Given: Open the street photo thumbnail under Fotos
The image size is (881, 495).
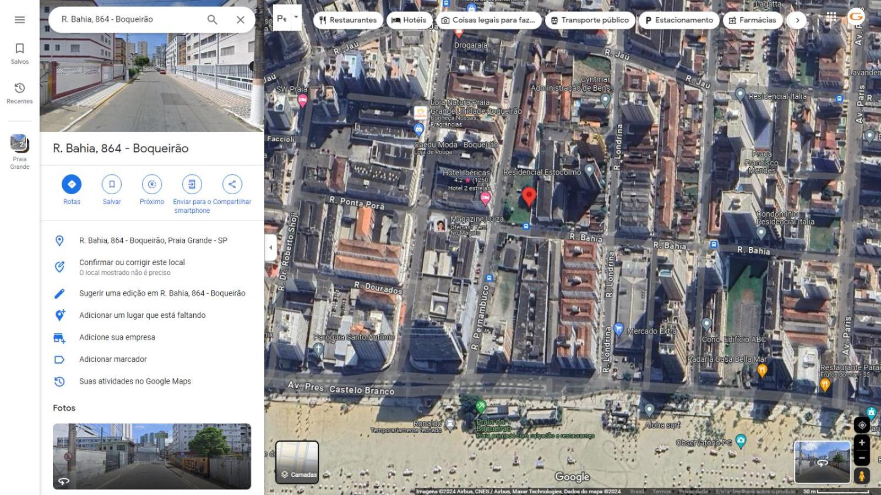Looking at the screenshot, I should coord(152,457).
